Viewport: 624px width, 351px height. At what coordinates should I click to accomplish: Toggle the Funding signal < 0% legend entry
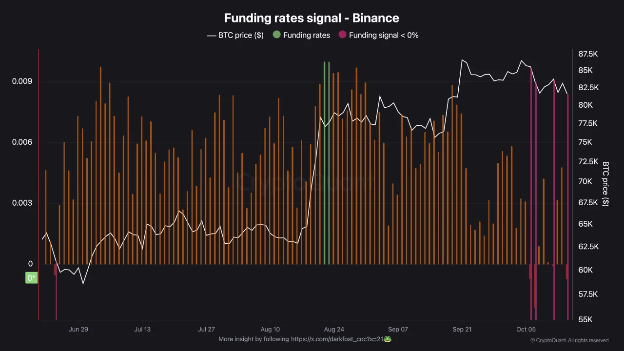(x=378, y=35)
